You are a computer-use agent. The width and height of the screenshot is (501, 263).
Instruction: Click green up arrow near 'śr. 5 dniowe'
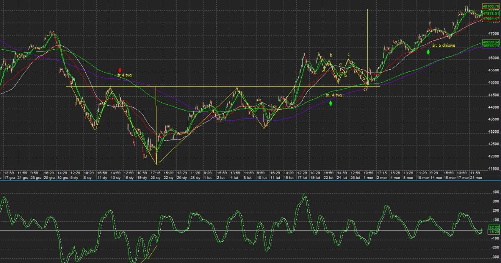pyautogui.click(x=428, y=52)
